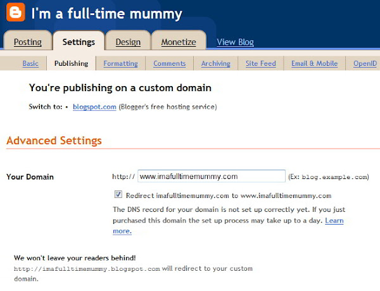Select the Settings tab
Viewport: 380px width, 291px height.
(x=79, y=42)
